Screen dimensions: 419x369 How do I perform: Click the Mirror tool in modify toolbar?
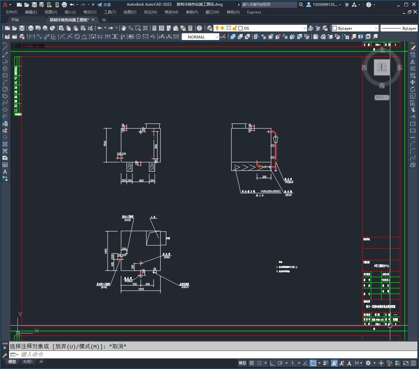tap(413, 62)
